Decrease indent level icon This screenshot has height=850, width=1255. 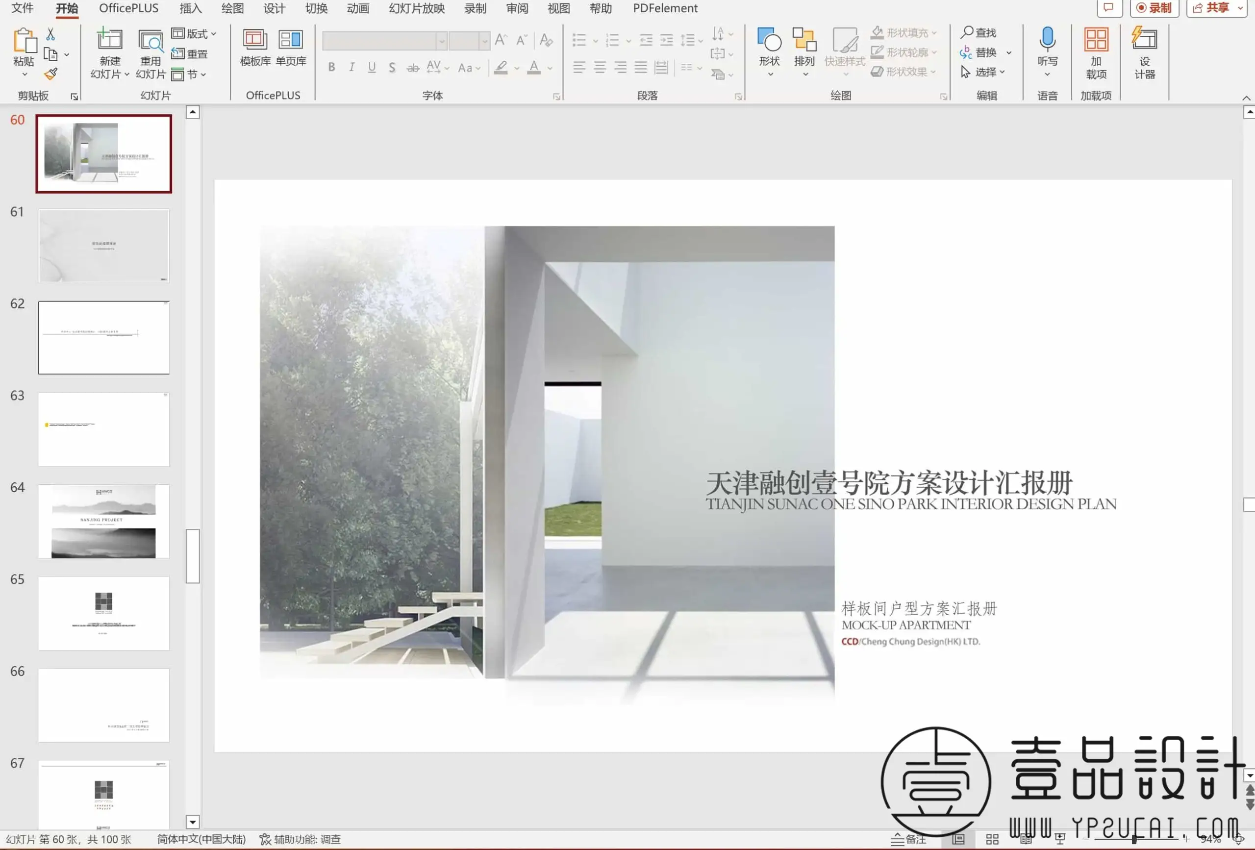[646, 40]
